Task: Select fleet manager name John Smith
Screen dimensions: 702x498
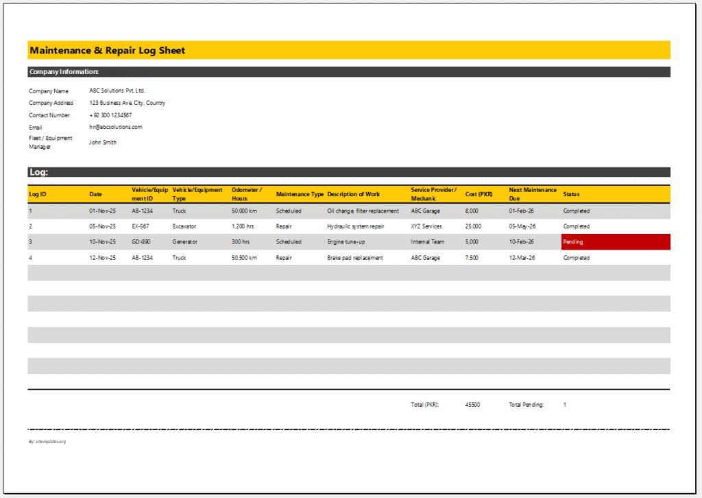Action: pos(103,142)
